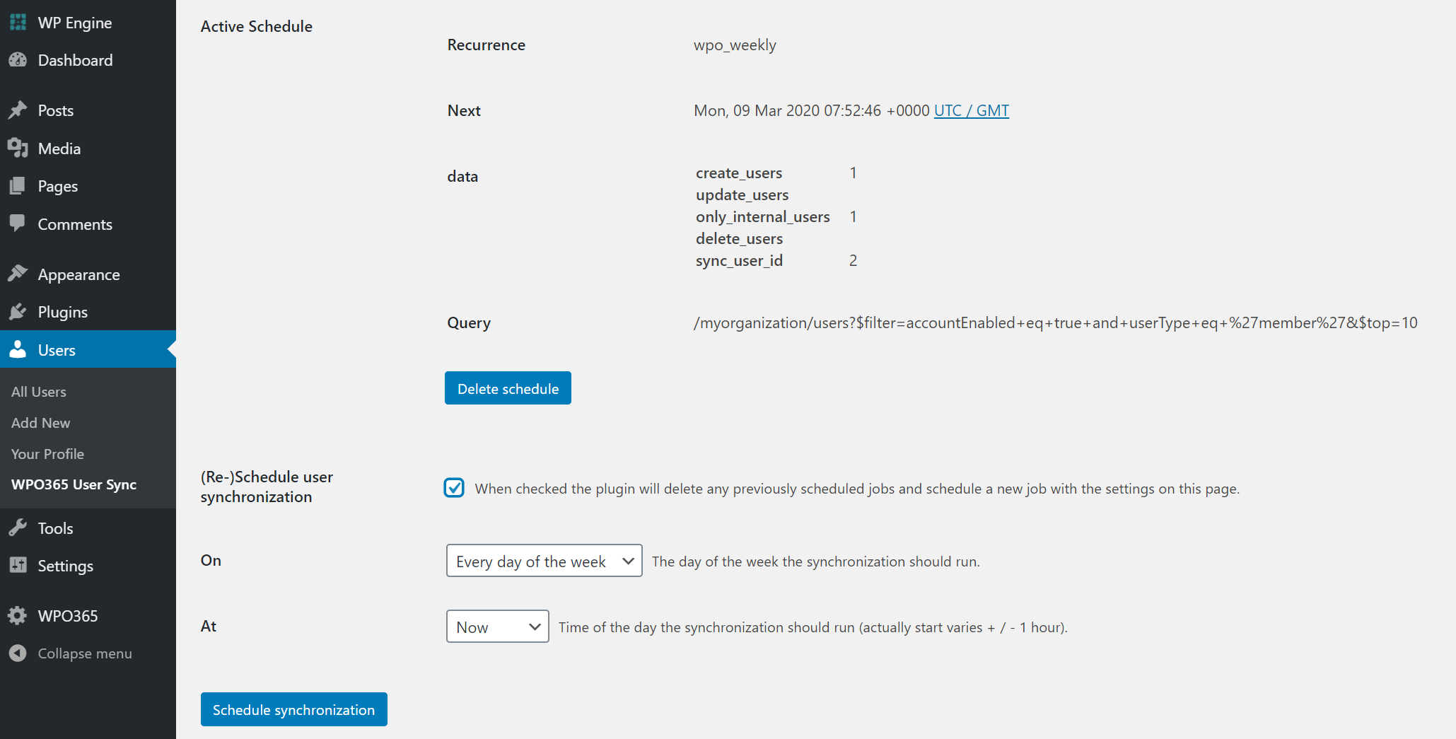Open the At time dropdown
The width and height of the screenshot is (1456, 739).
(x=498, y=627)
